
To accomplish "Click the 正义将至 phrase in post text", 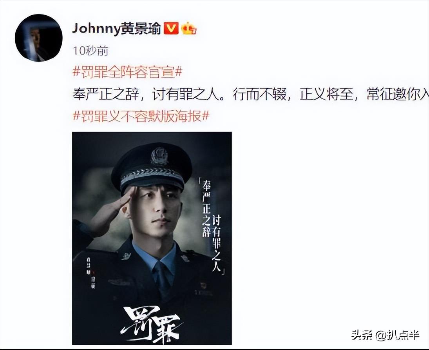I will point(326,95).
